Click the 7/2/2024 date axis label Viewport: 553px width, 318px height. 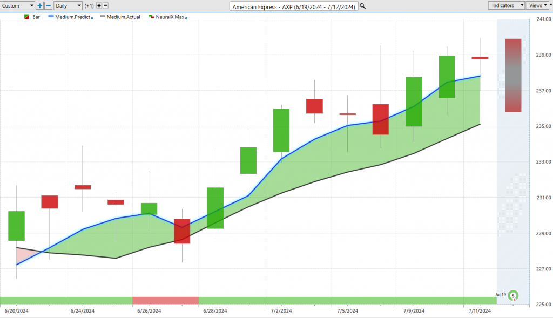[x=281, y=311]
